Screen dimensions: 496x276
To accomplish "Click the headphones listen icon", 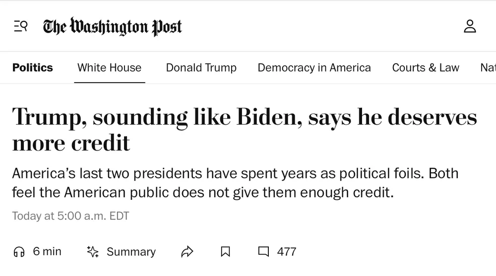I will point(19,252).
